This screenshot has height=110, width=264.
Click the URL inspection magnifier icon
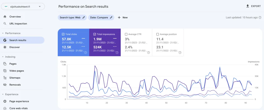[5, 24]
